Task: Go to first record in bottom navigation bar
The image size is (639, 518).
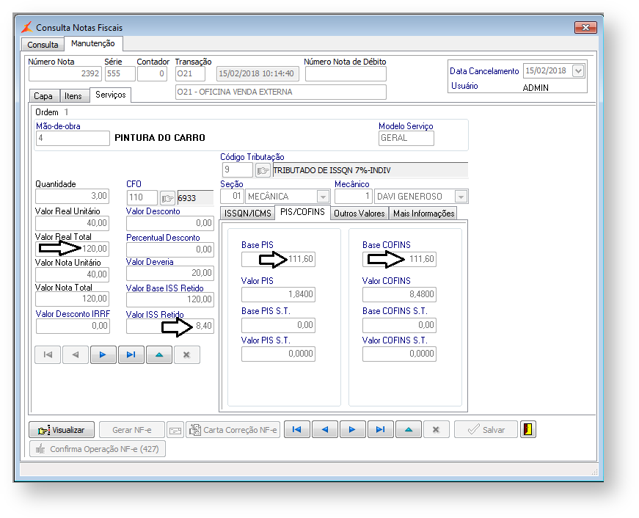Action: click(296, 430)
